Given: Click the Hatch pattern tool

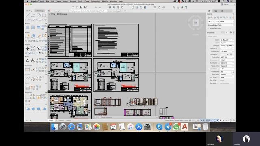Looking at the screenshot, I should point(28,27).
